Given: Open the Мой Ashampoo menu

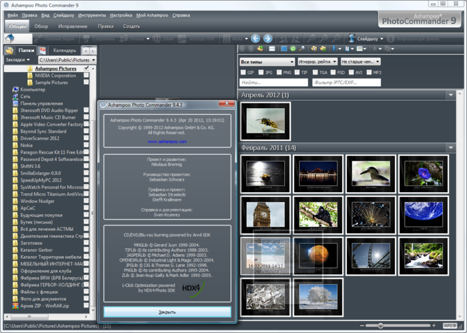Looking at the screenshot, I should click(152, 15).
